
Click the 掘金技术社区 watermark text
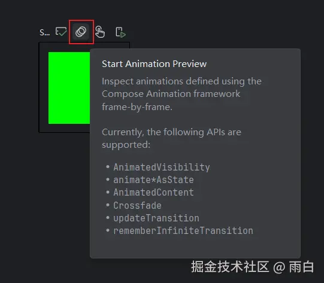tap(230, 267)
